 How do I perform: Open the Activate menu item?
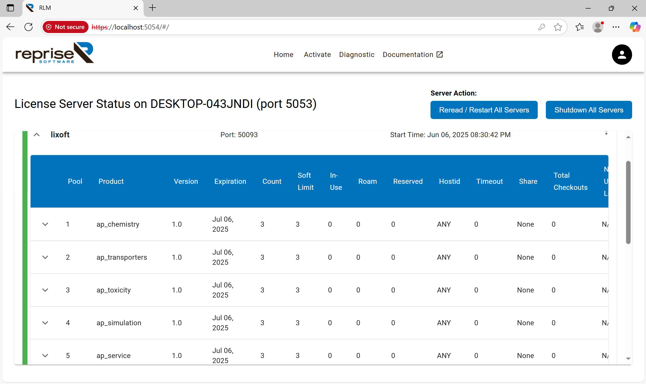click(x=317, y=55)
